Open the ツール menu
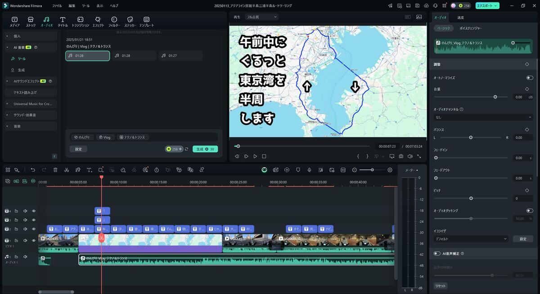The image size is (540, 294). point(85,5)
